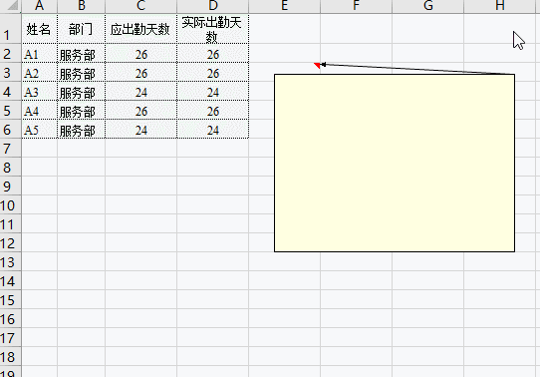Screen dimensions: 540x377
Task: Select column D header
Action: [213, 6]
